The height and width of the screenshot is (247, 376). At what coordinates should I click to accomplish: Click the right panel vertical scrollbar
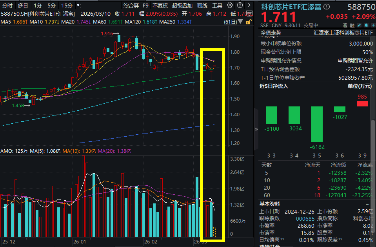(373, 134)
